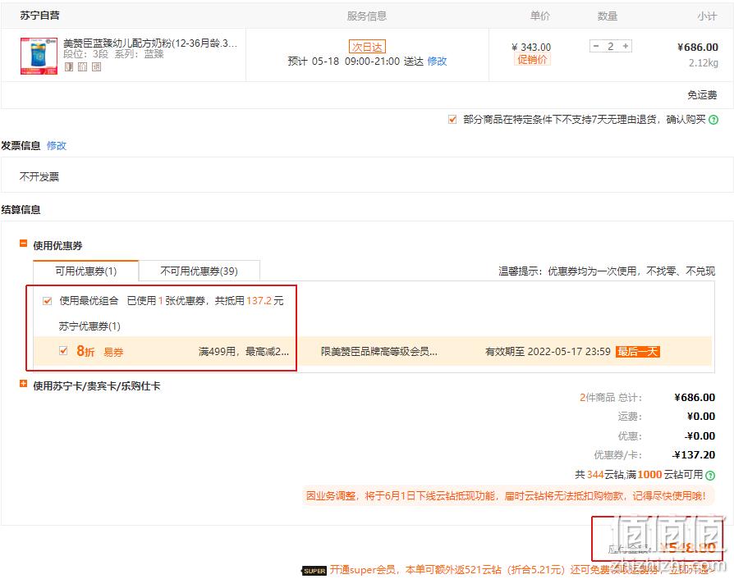
Task: Click the black SUPER member badge
Action: click(x=314, y=571)
